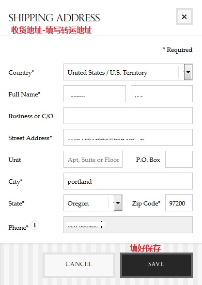Save the shipping address

click(156, 265)
